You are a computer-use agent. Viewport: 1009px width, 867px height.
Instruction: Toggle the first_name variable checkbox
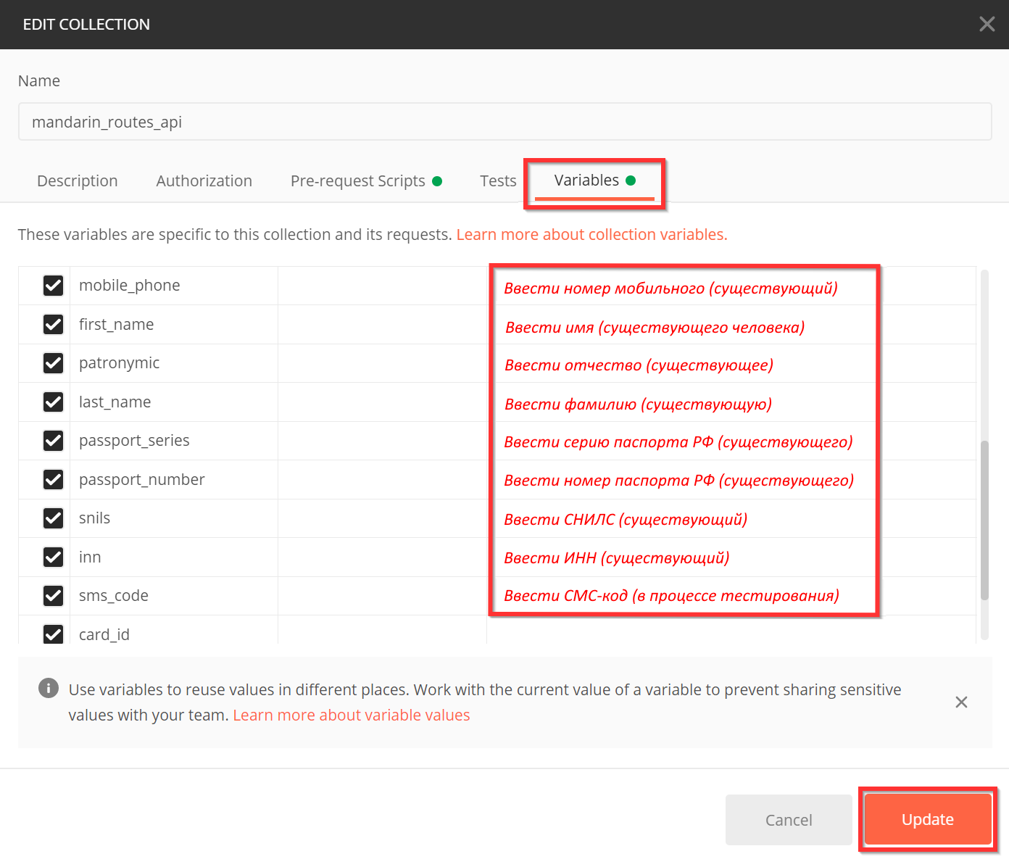coord(54,324)
